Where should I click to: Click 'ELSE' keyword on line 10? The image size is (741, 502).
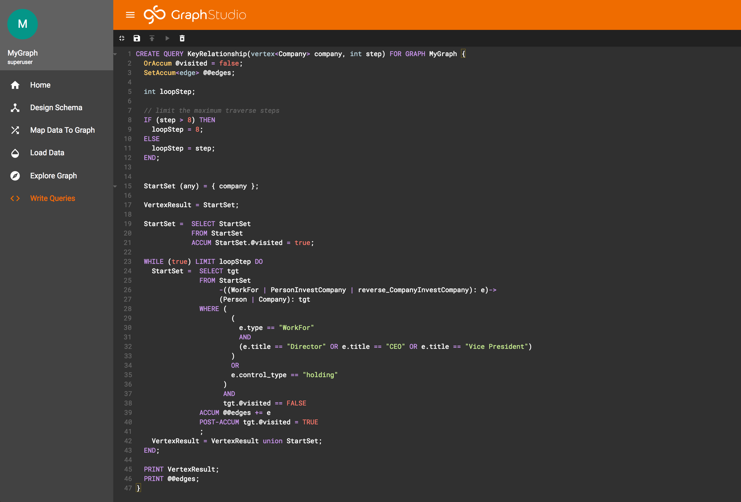pyautogui.click(x=152, y=139)
